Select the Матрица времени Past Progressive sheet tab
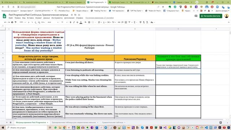This screenshot has height=130, width=231. click(32, 122)
